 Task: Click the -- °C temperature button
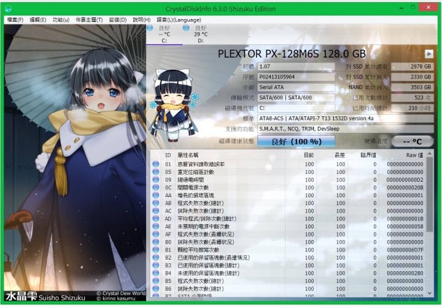coord(413,141)
